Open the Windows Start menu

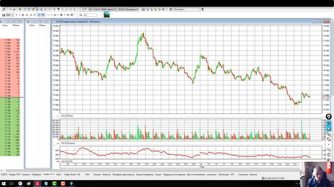click(4, 183)
